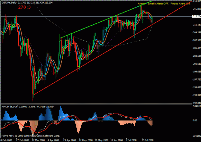
Task: Click the 192.040 price axis label
Action: click(x=197, y=103)
